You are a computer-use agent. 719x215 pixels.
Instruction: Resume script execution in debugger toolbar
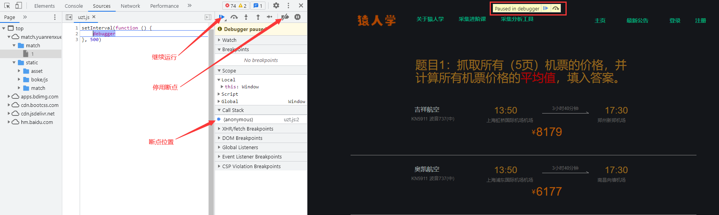tap(222, 17)
